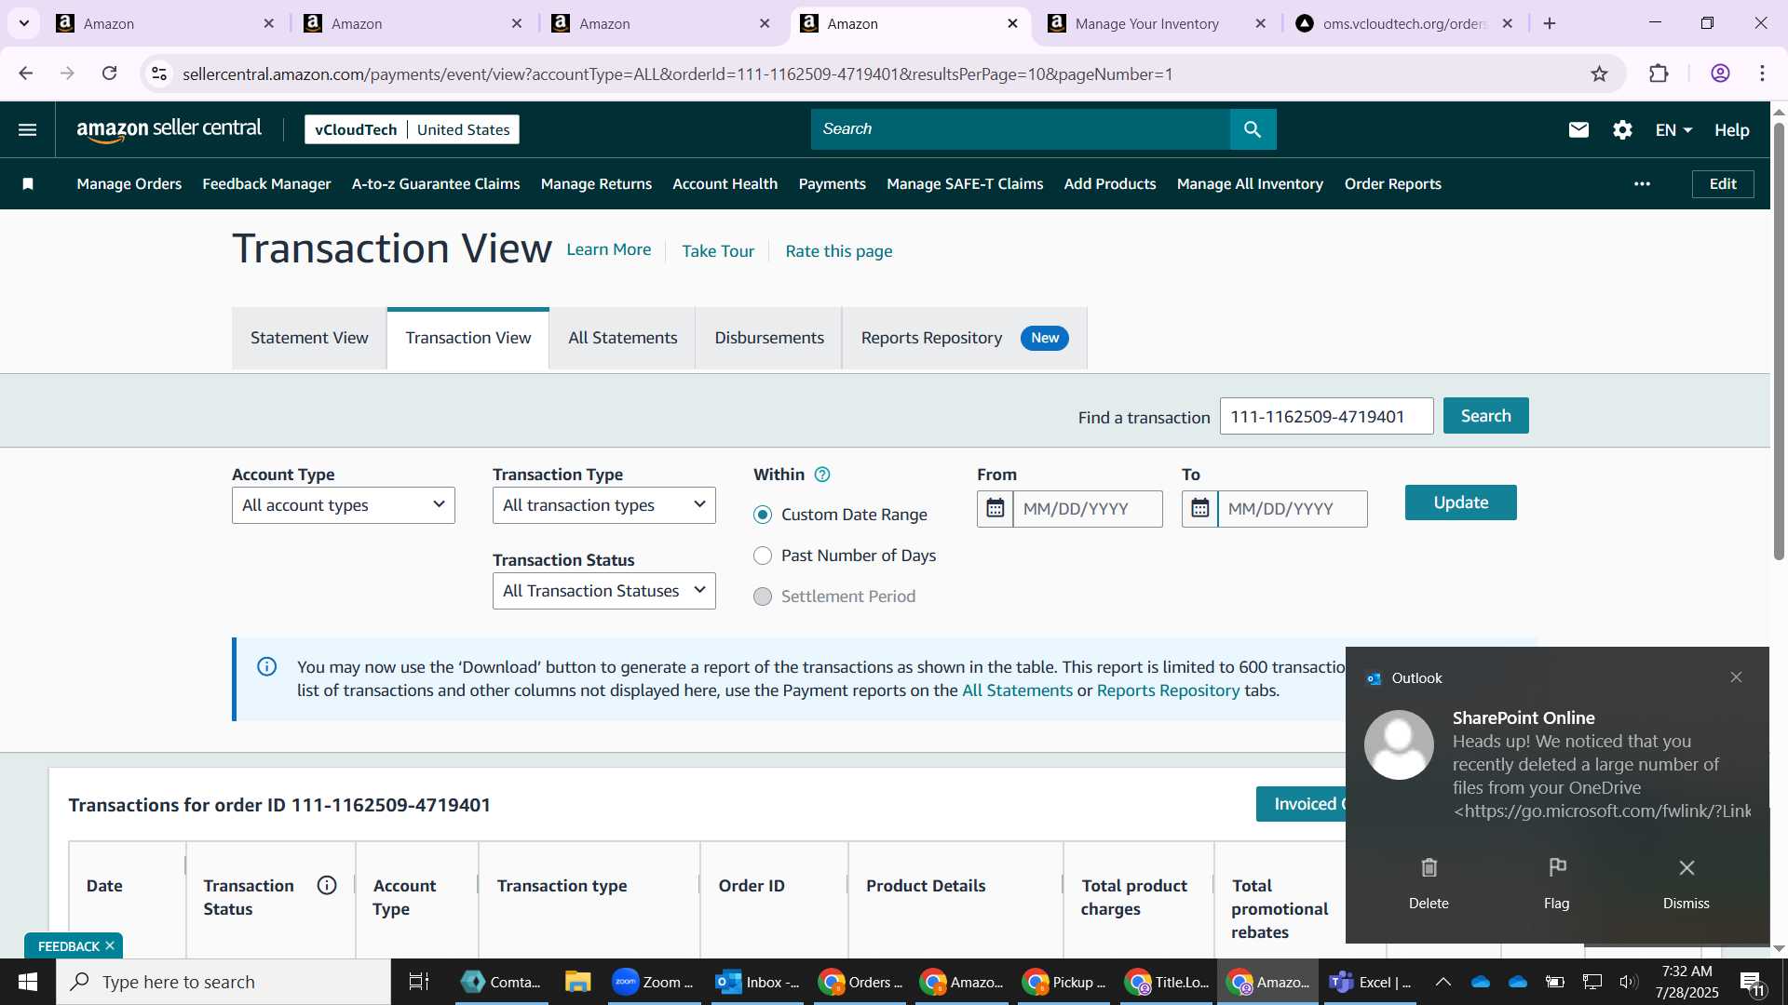1788x1005 pixels.
Task: Go back with the browser back arrow
Action: (26, 74)
